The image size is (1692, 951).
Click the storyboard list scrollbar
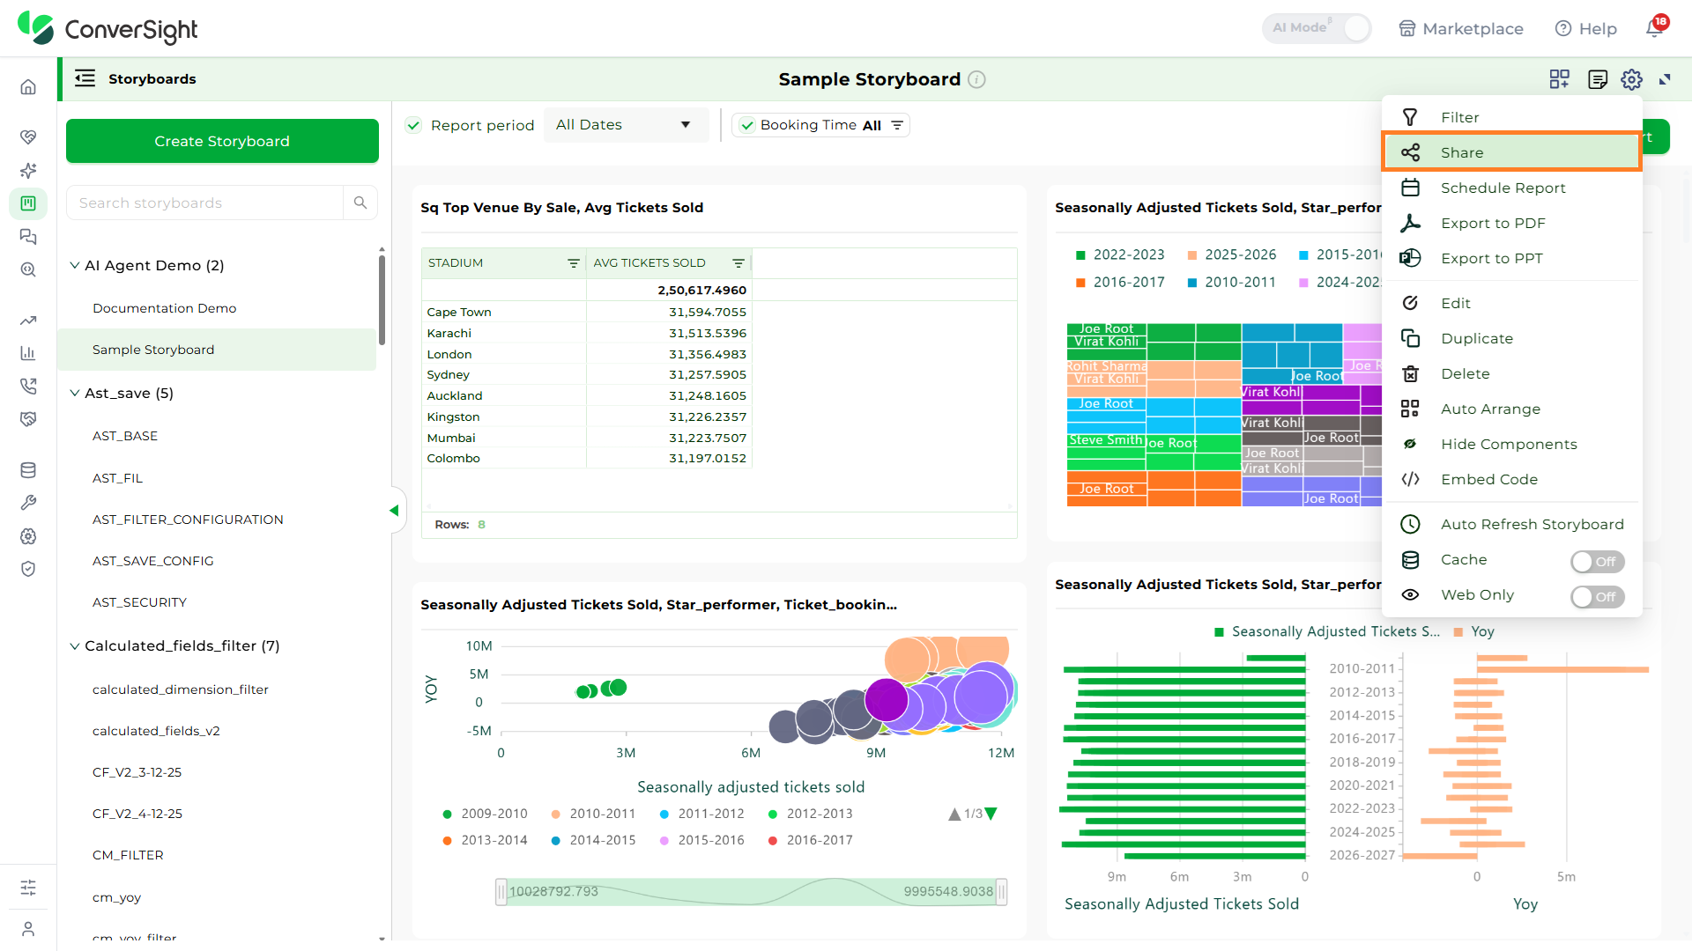pyautogui.click(x=382, y=299)
